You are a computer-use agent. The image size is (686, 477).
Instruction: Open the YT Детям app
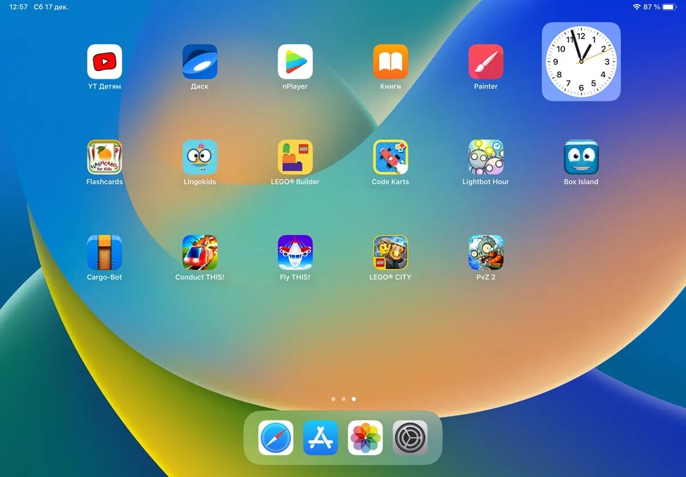click(x=105, y=61)
